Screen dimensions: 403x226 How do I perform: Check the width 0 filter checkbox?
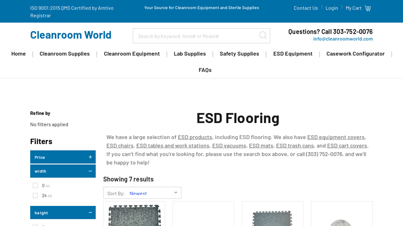coord(35,185)
